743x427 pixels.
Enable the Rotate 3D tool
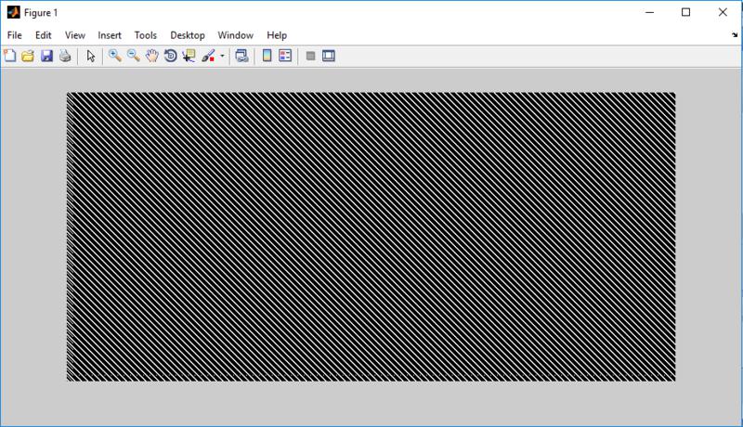(x=171, y=56)
